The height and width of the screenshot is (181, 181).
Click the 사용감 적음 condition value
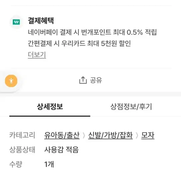pos(61,149)
